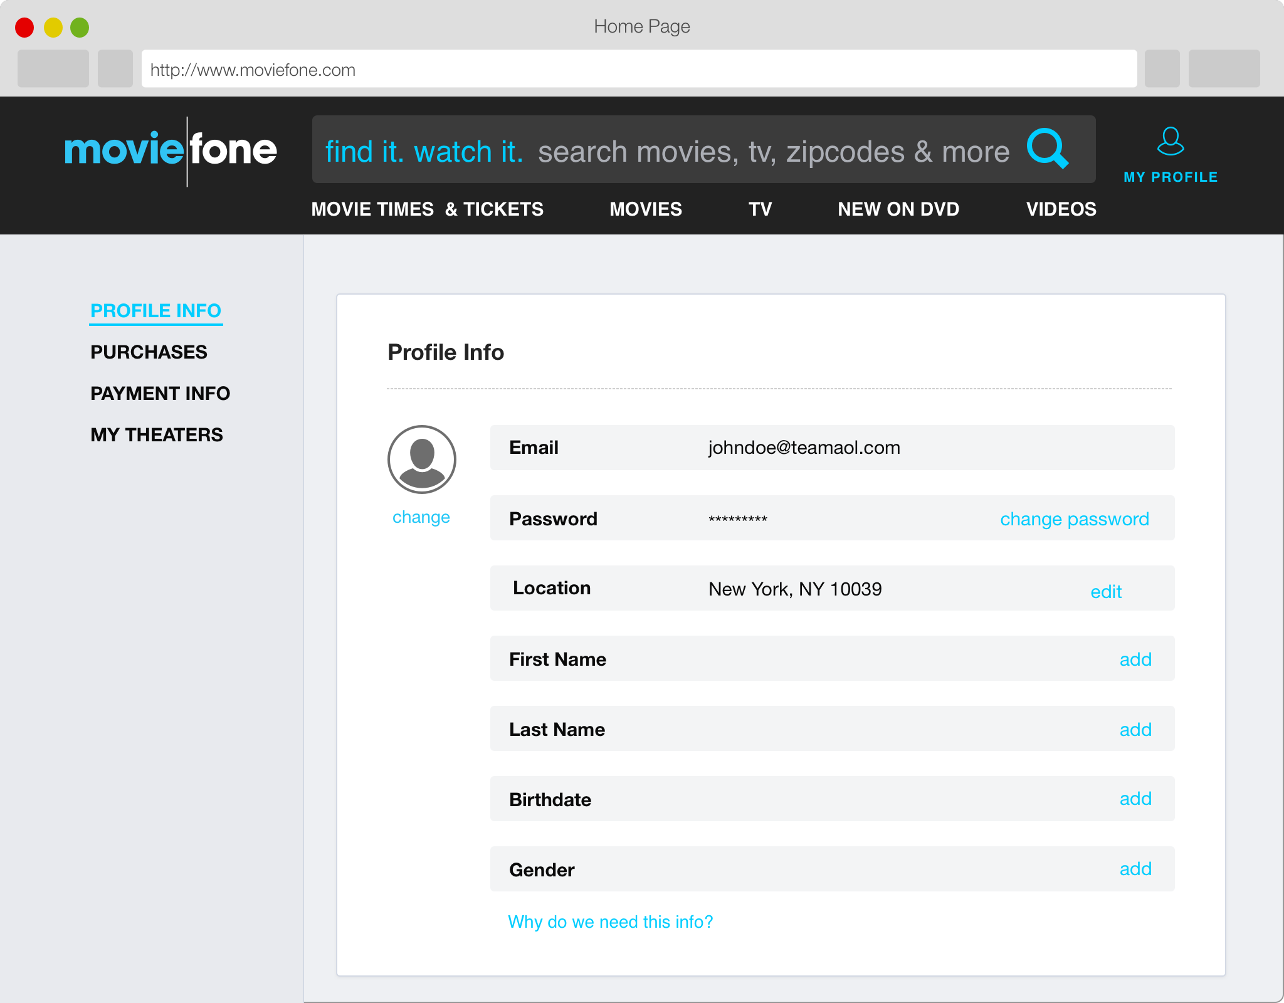Click the change avatar link
This screenshot has width=1284, height=1003.
point(421,517)
